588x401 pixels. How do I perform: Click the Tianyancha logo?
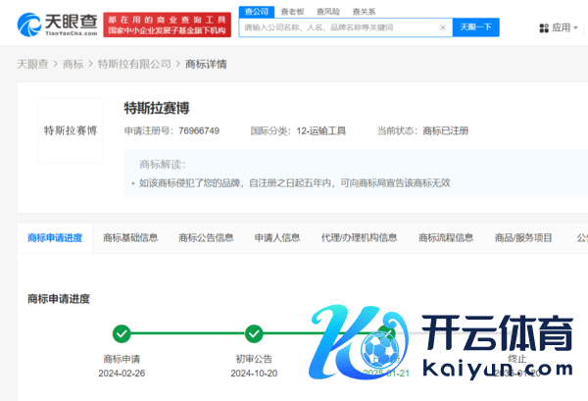coord(57,25)
